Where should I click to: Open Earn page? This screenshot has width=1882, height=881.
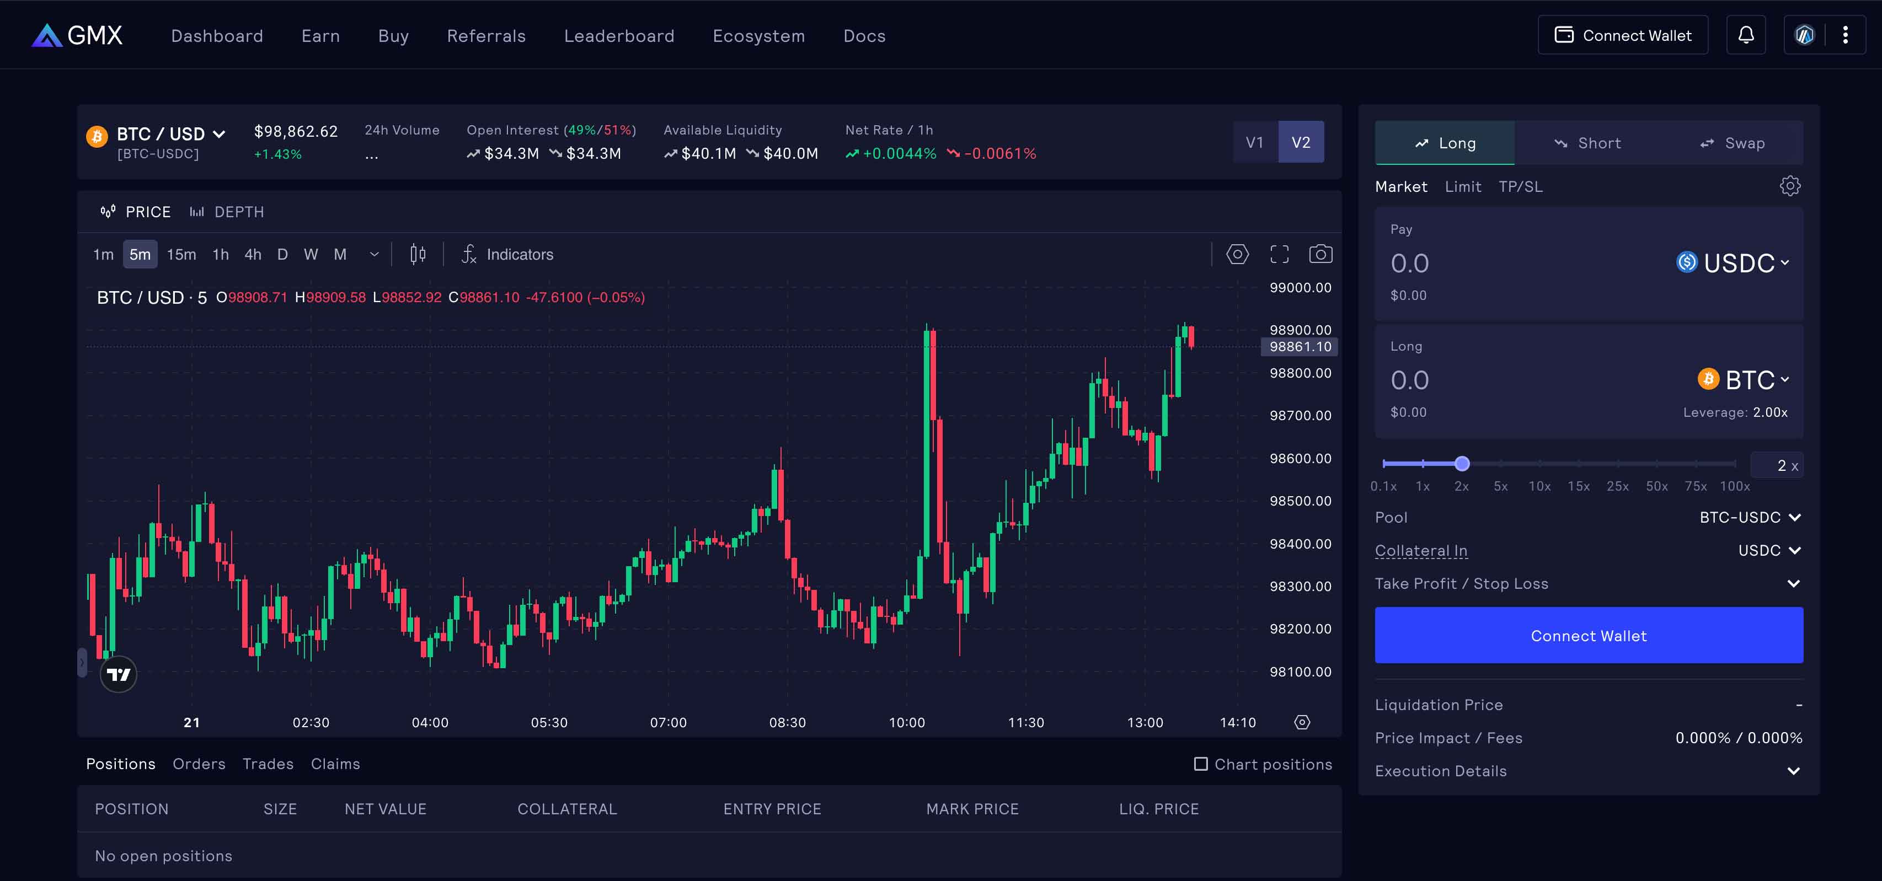click(320, 36)
